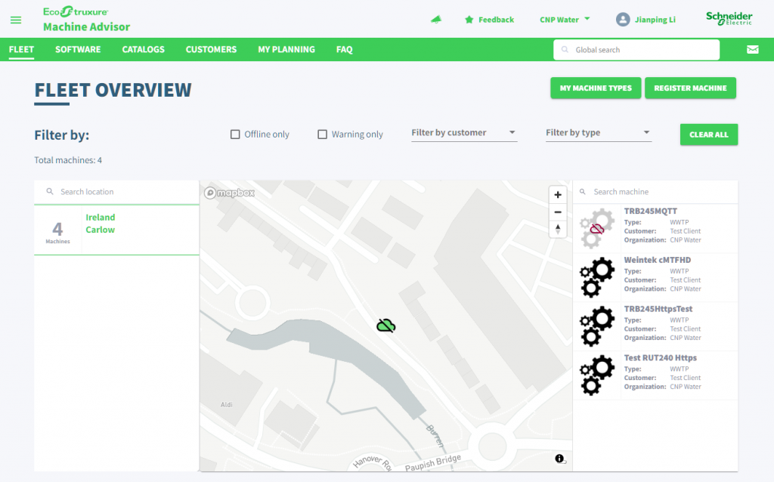Zoom out on the map
Viewport: 774px width, 482px height.
tap(558, 212)
